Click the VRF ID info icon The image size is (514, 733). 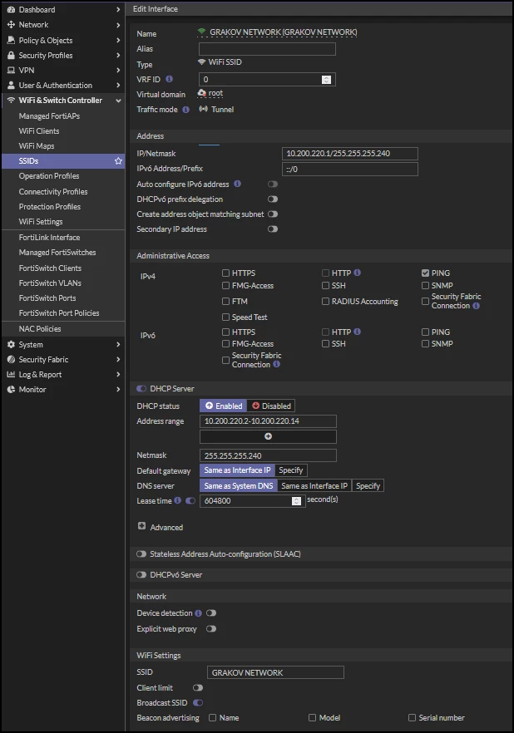[x=170, y=79]
